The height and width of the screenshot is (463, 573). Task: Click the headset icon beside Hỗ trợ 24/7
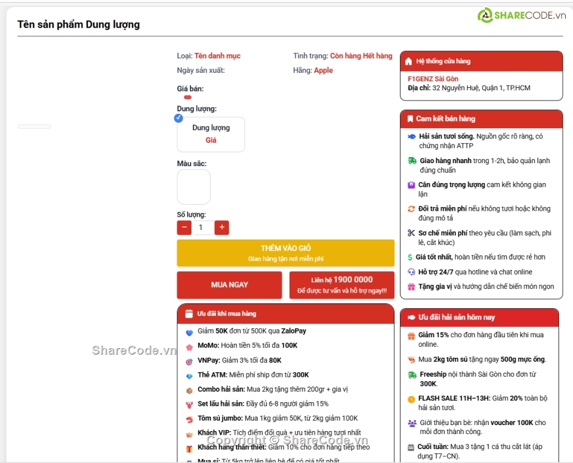coord(411,272)
